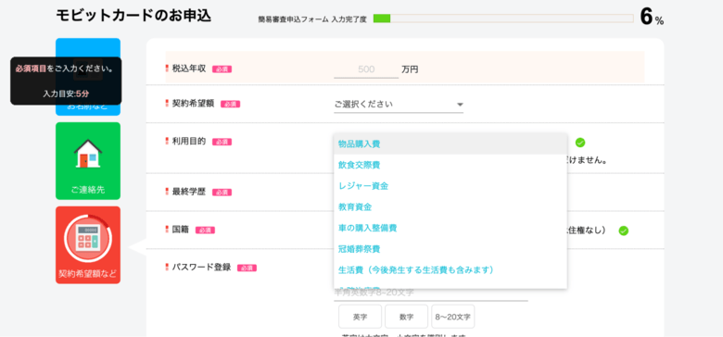
Task: Click the 必須 badge next to 税込年収
Action: point(222,69)
